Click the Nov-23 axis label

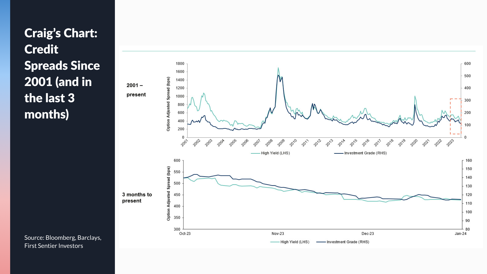pos(278,233)
